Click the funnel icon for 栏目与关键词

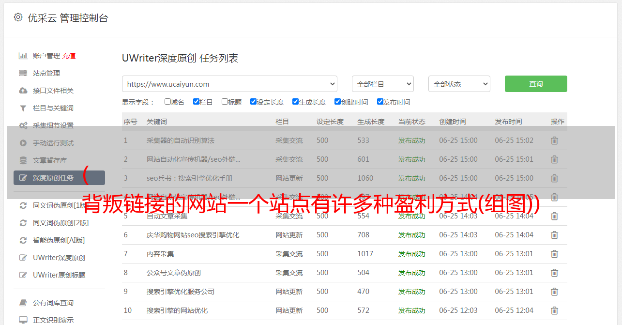(23, 108)
